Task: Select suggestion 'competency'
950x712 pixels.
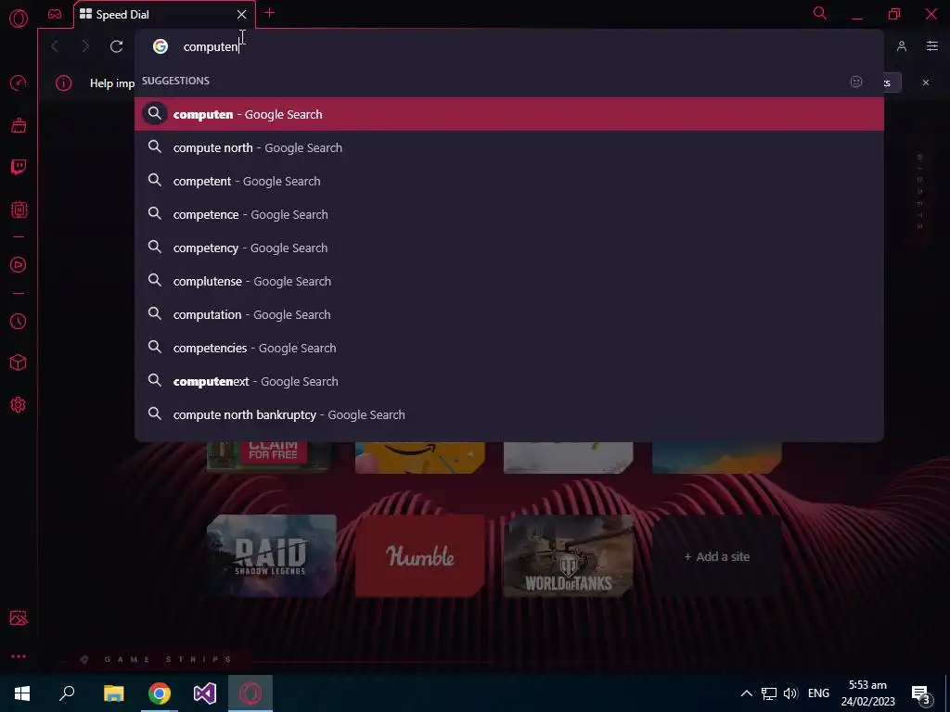Action: point(509,247)
